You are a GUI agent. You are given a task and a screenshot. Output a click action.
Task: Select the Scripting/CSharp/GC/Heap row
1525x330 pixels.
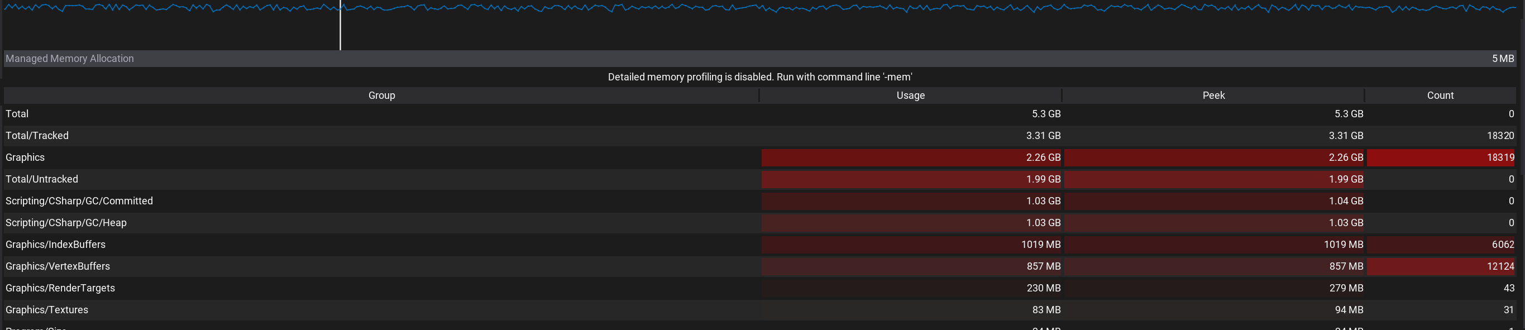(66, 223)
